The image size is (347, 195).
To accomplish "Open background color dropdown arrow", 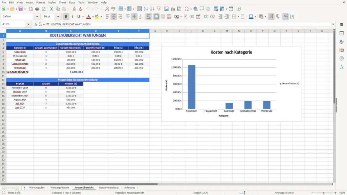I will point(101,17).
